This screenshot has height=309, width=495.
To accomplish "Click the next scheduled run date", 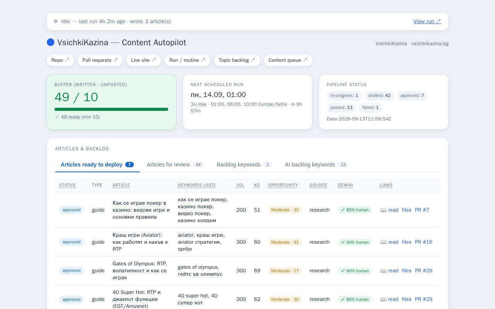I will [218, 95].
